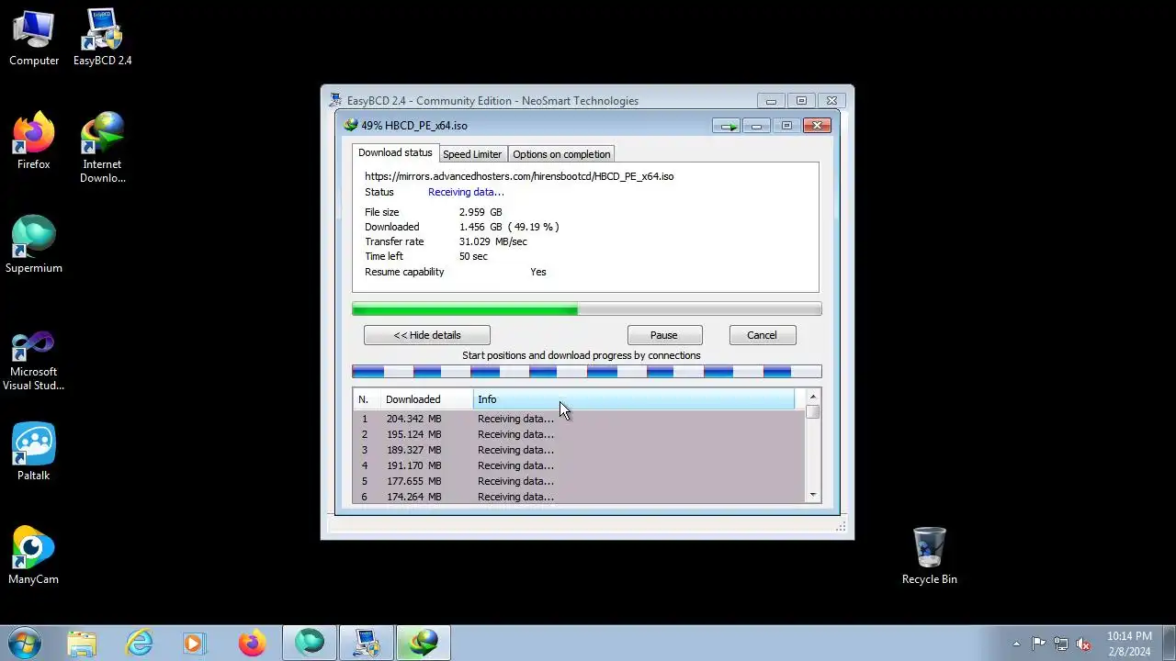Viewport: 1176px width, 661px height.
Task: Click the IDM globe icon in download title bar
Action: [350, 126]
